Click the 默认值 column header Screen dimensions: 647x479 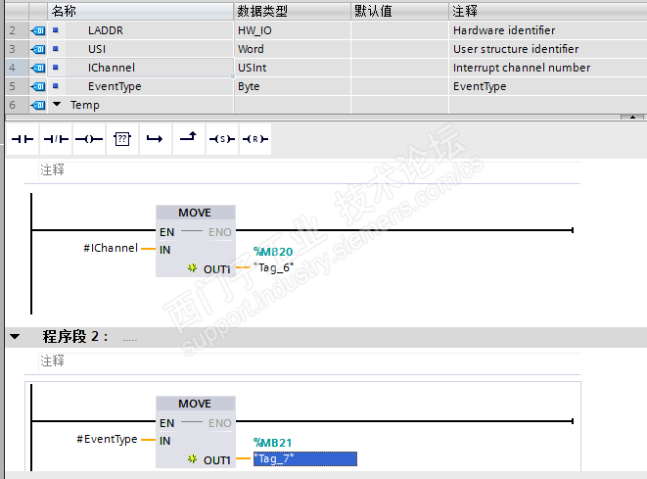(399, 11)
